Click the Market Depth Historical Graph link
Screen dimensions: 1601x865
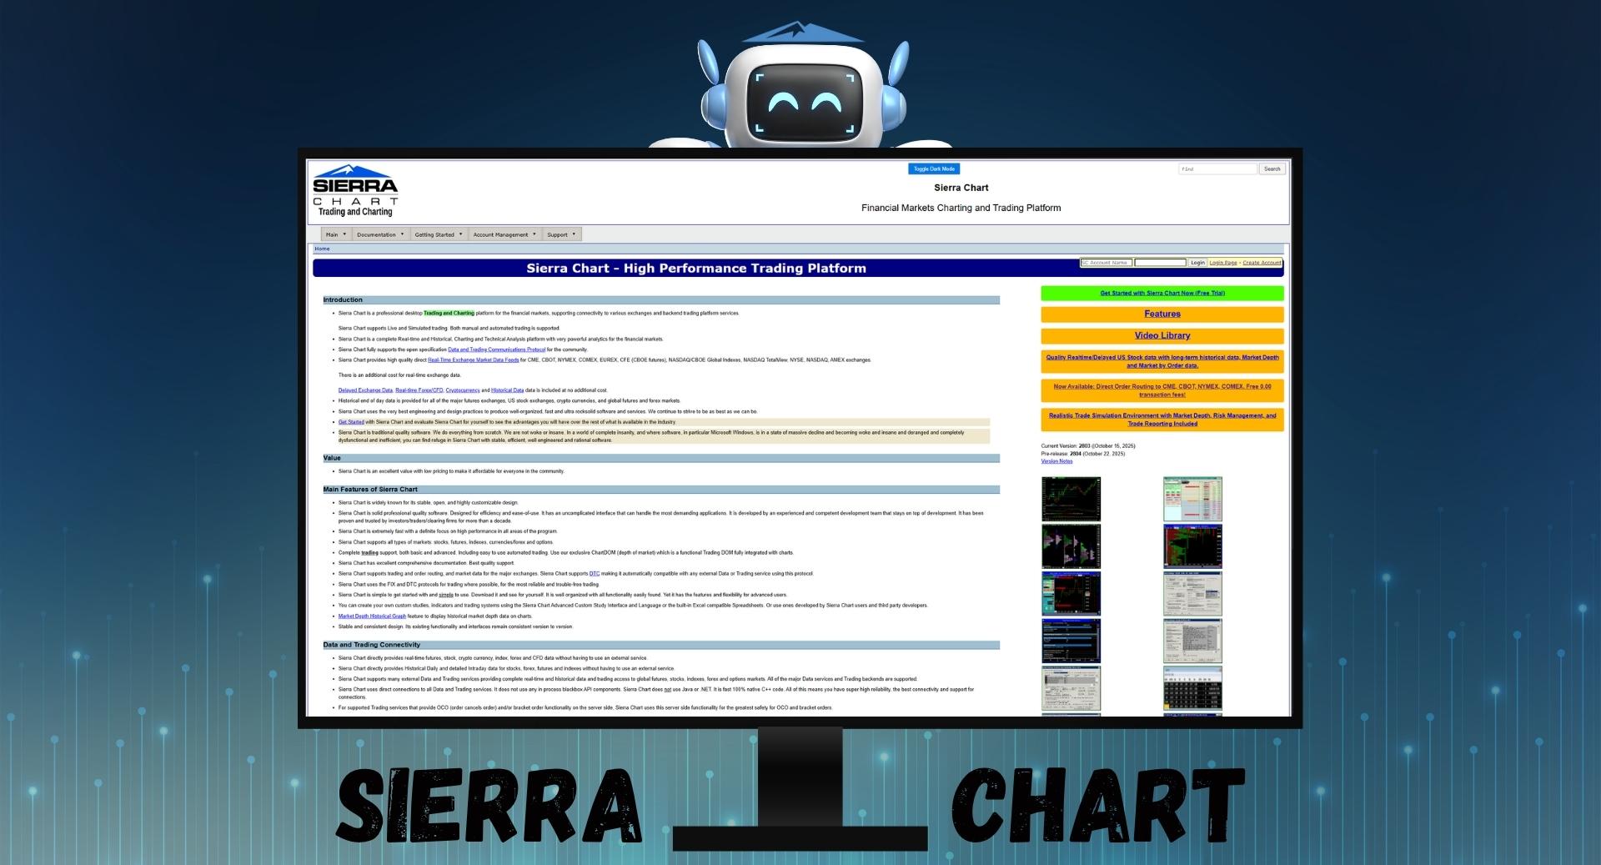(x=372, y=616)
